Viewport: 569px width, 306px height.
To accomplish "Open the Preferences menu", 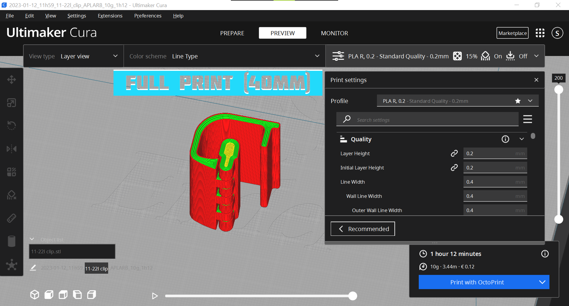I will (x=148, y=16).
